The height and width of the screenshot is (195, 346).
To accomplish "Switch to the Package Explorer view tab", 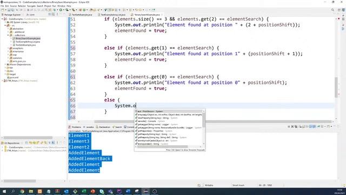I will coord(11,15).
